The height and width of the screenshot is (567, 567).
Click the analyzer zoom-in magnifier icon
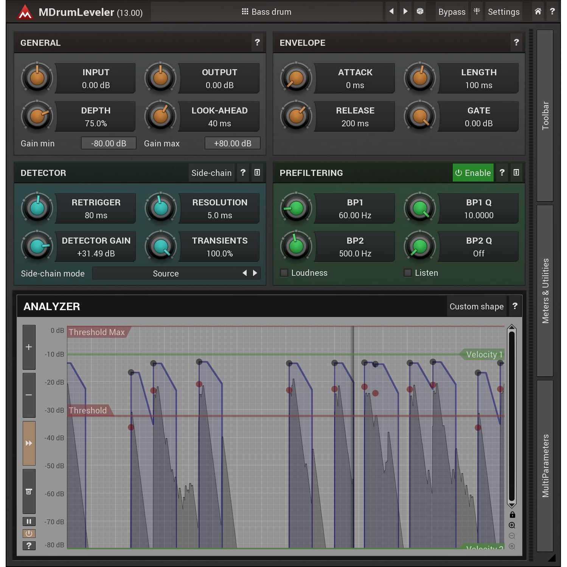click(x=512, y=525)
